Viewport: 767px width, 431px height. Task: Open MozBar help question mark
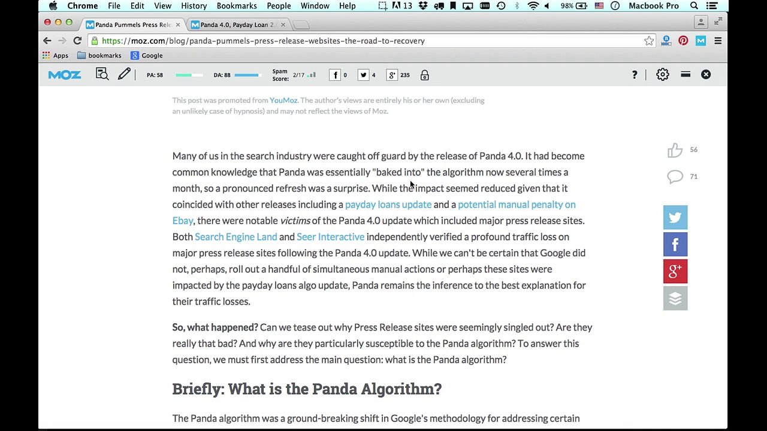pos(635,75)
